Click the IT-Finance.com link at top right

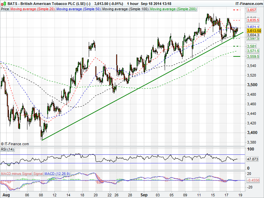coord(249,3)
